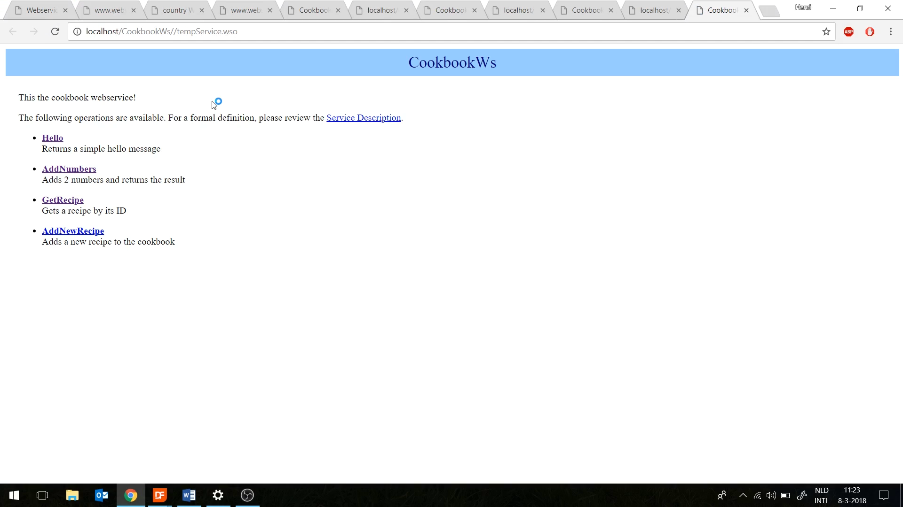Switch to the country tab
The width and height of the screenshot is (903, 507).
[x=177, y=10]
